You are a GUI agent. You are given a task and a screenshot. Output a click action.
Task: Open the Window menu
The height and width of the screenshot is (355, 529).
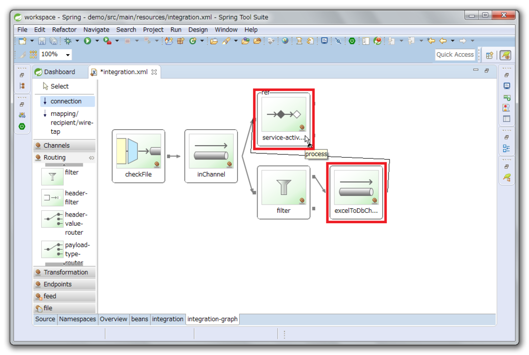(226, 29)
